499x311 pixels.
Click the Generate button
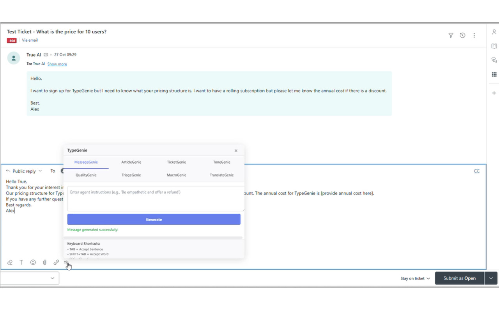pyautogui.click(x=154, y=219)
